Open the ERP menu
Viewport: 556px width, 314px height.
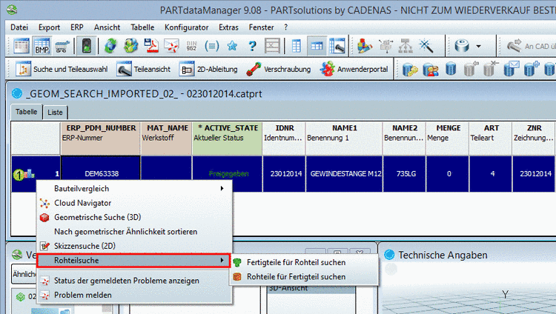tap(77, 27)
